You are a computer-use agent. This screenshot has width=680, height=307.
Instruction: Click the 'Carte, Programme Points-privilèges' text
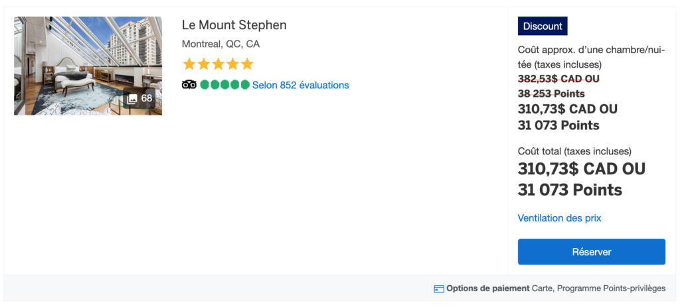click(x=598, y=288)
